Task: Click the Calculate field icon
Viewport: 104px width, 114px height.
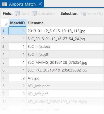Action: point(34,14)
